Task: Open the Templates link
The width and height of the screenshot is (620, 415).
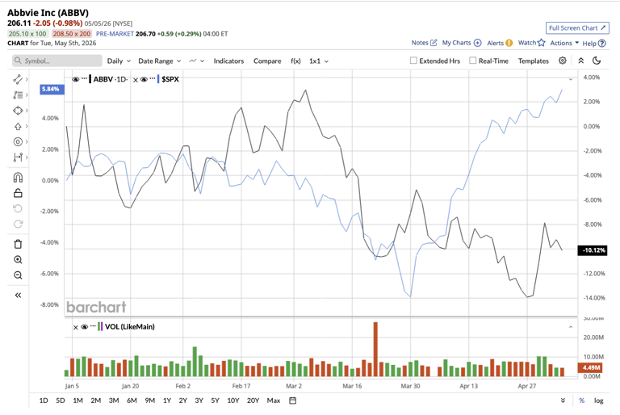Action: (534, 61)
